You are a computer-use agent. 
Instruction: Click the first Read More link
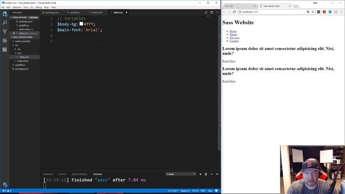click(x=229, y=61)
